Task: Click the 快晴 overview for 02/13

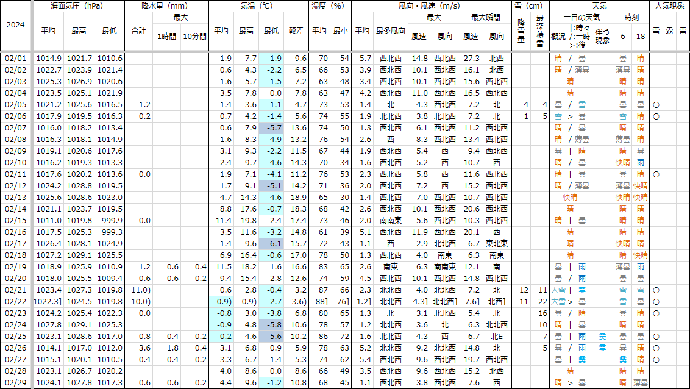Action: coord(570,198)
